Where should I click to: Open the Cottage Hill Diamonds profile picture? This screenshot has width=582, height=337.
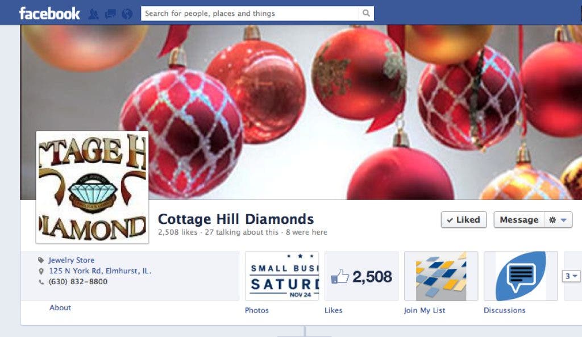93,188
